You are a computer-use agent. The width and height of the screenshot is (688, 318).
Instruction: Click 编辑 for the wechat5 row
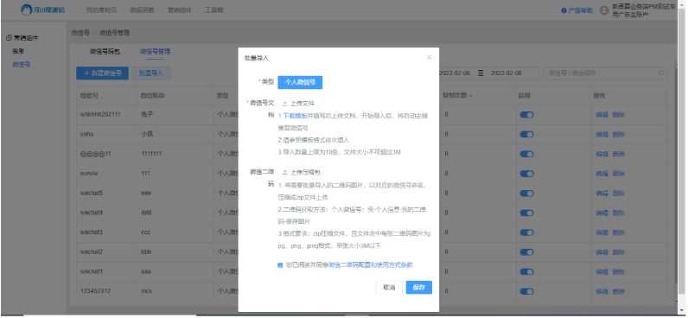602,193
